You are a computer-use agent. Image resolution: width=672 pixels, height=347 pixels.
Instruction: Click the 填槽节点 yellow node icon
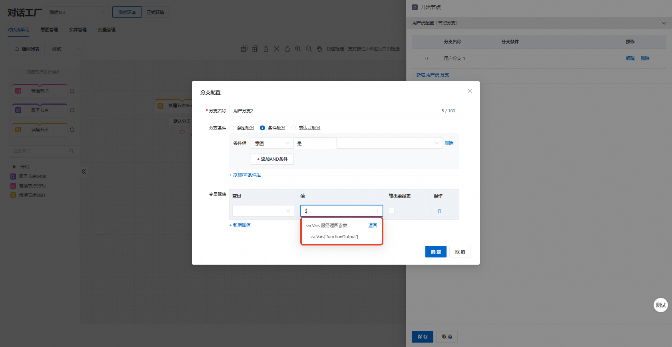(x=18, y=130)
